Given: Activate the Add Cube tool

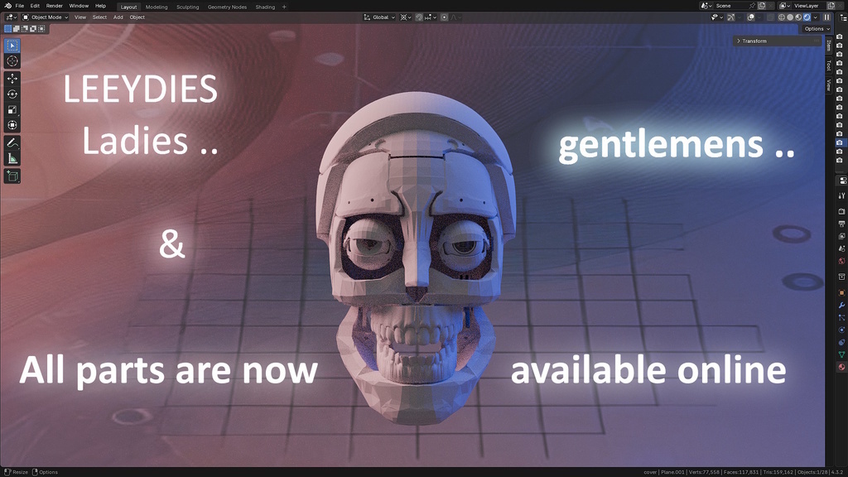Looking at the screenshot, I should (12, 176).
